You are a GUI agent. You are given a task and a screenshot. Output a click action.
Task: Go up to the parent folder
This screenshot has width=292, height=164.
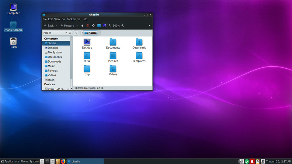[82, 26]
